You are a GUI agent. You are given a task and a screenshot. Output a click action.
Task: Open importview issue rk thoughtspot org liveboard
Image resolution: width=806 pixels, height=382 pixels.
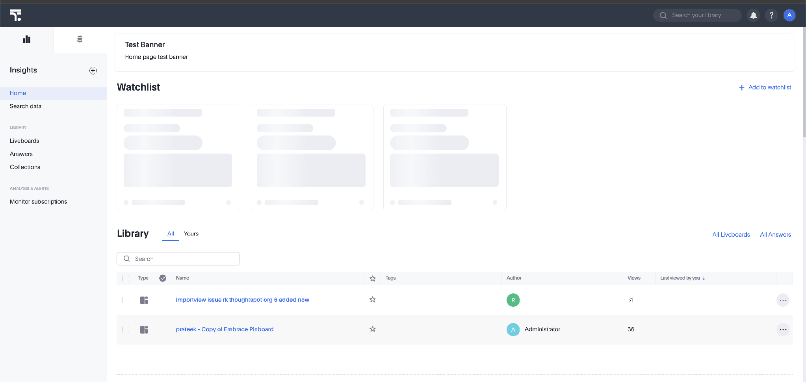pyautogui.click(x=242, y=300)
